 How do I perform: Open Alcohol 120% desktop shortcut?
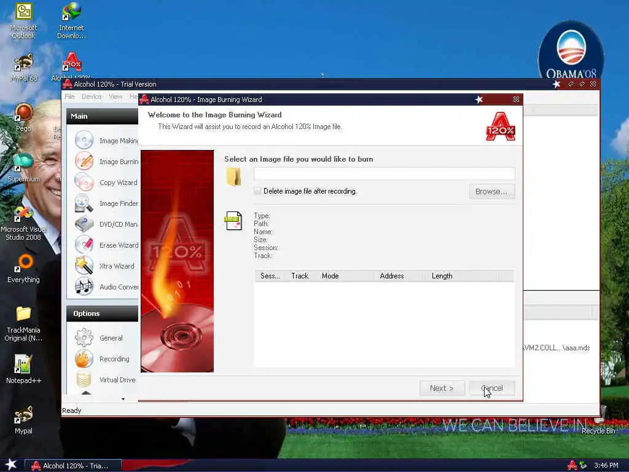pos(71,63)
